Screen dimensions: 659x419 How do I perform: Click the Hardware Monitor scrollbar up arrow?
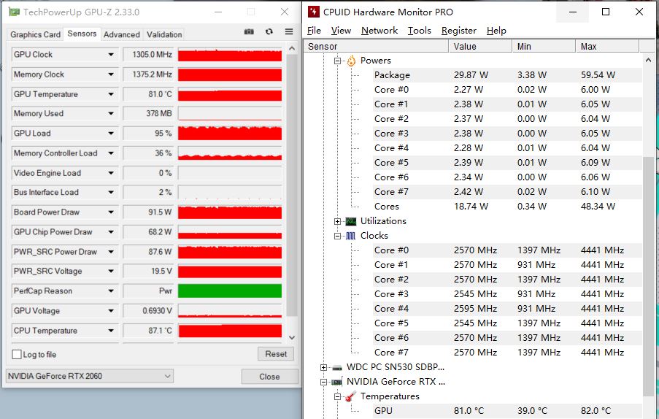[649, 61]
